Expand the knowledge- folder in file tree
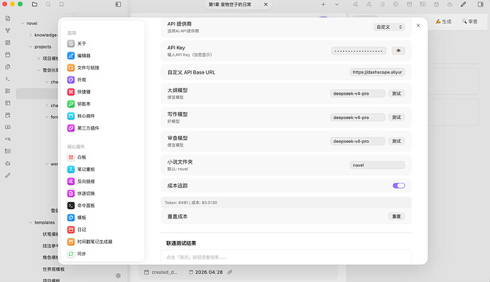 (x=31, y=35)
